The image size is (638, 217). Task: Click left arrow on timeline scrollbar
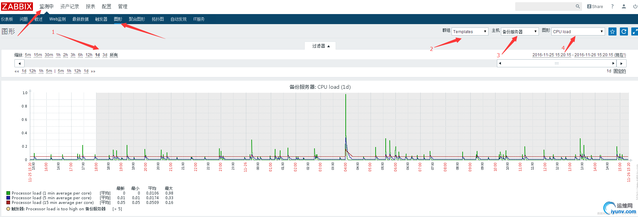click(x=19, y=63)
